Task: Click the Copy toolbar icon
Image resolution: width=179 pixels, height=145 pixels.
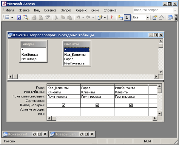Action: [63, 18]
